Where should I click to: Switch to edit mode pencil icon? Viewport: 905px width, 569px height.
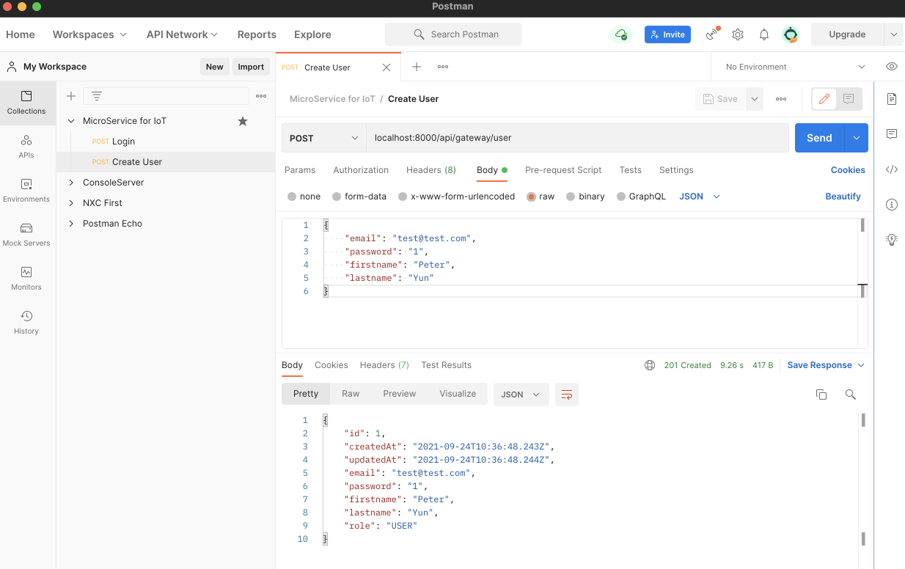coord(824,99)
